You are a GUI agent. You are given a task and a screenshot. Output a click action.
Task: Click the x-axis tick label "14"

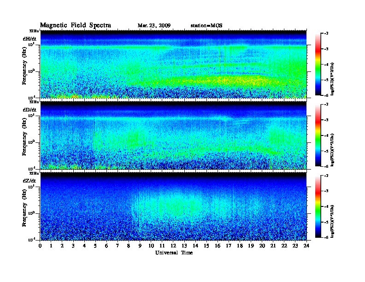pyautogui.click(x=195, y=246)
